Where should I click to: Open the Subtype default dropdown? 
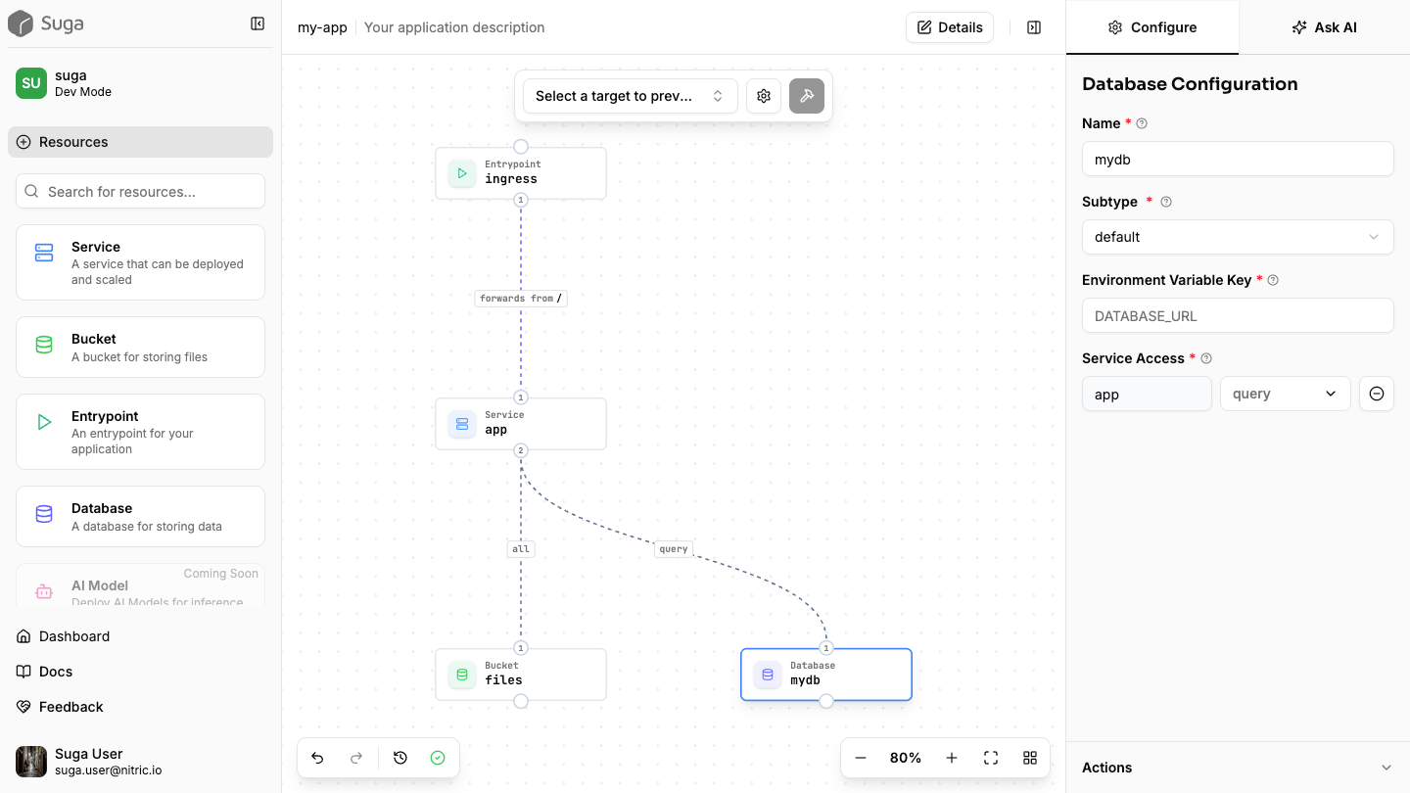point(1238,237)
